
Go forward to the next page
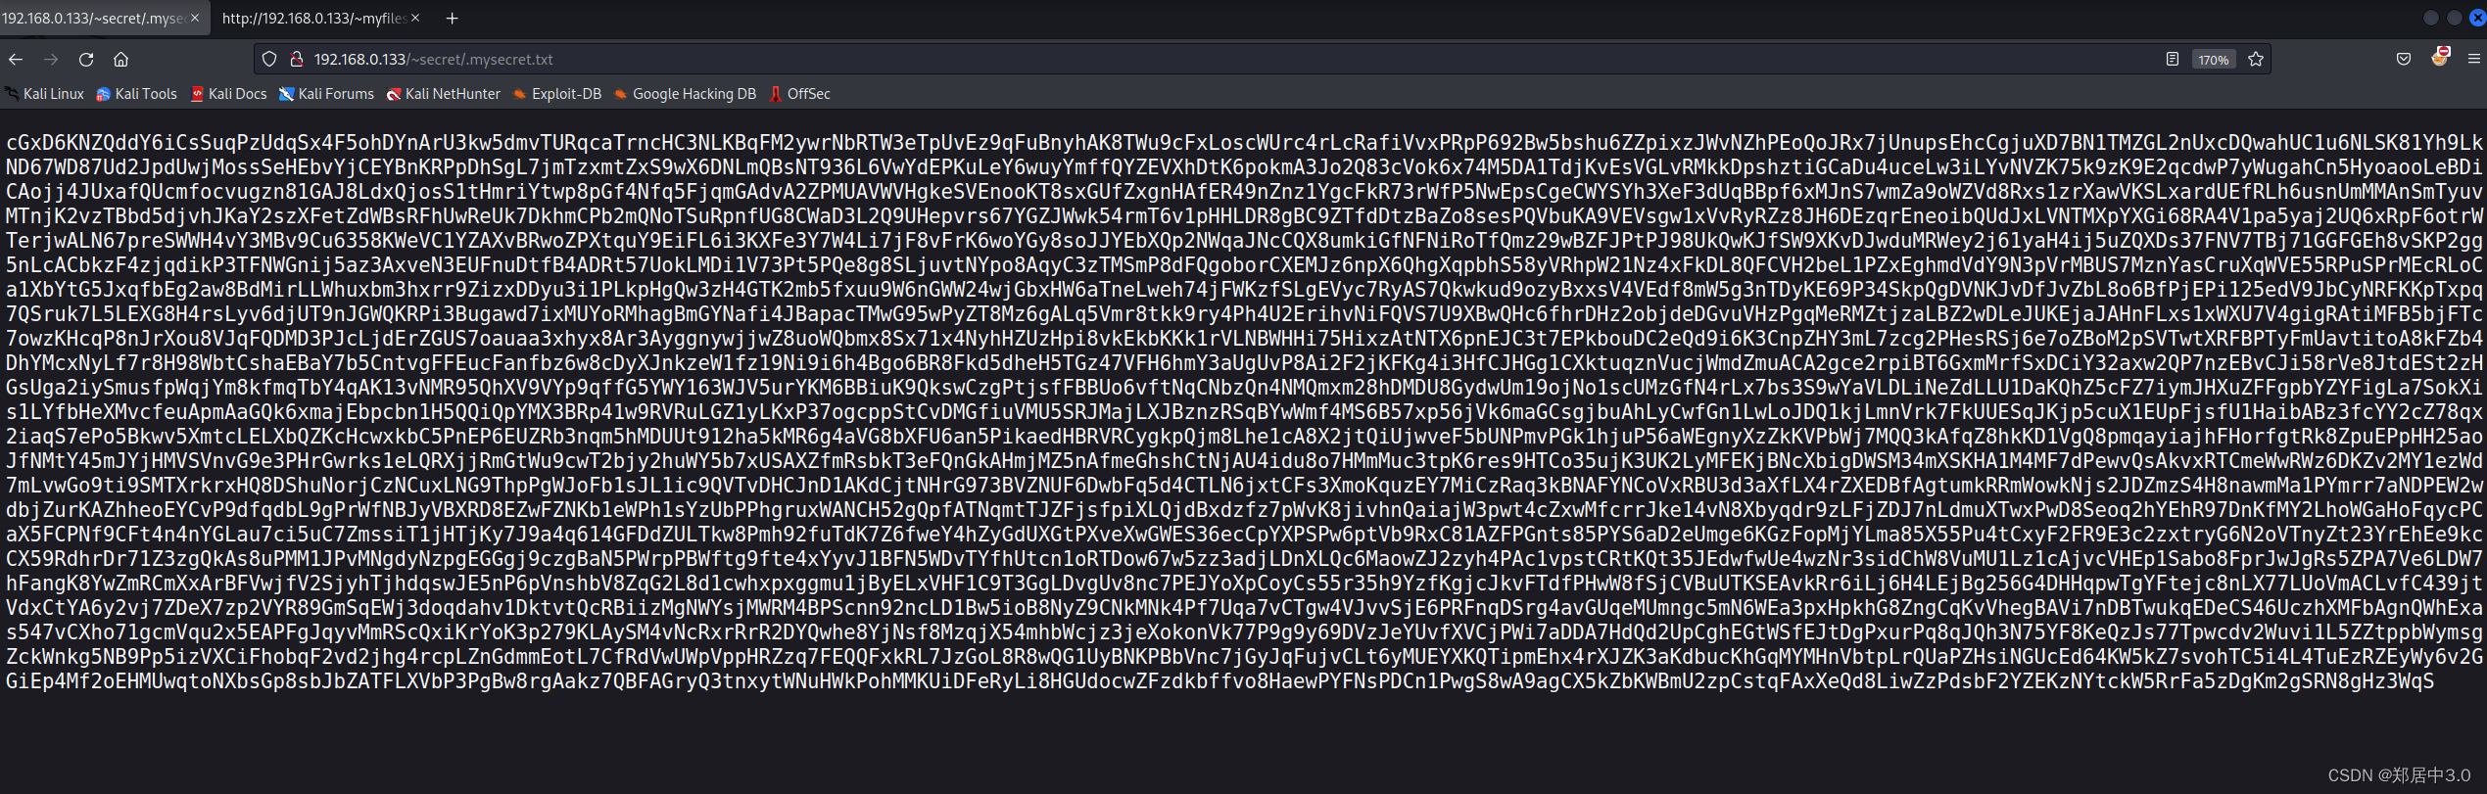51,60
